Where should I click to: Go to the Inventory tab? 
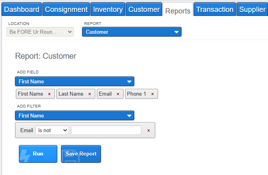point(108,9)
